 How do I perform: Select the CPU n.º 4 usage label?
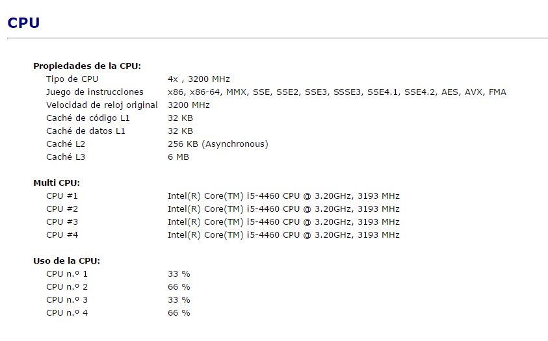click(67, 313)
